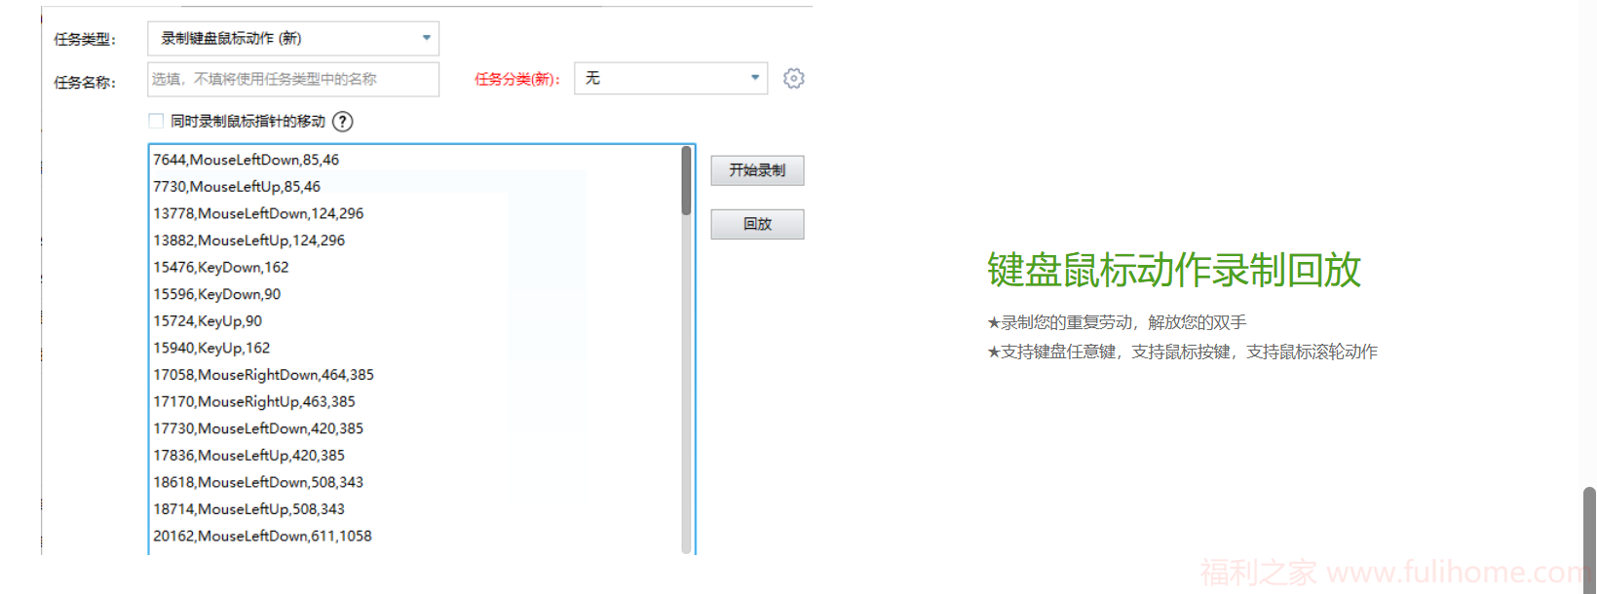Select line 7644,MouseLeftDown,85,46

click(x=247, y=160)
